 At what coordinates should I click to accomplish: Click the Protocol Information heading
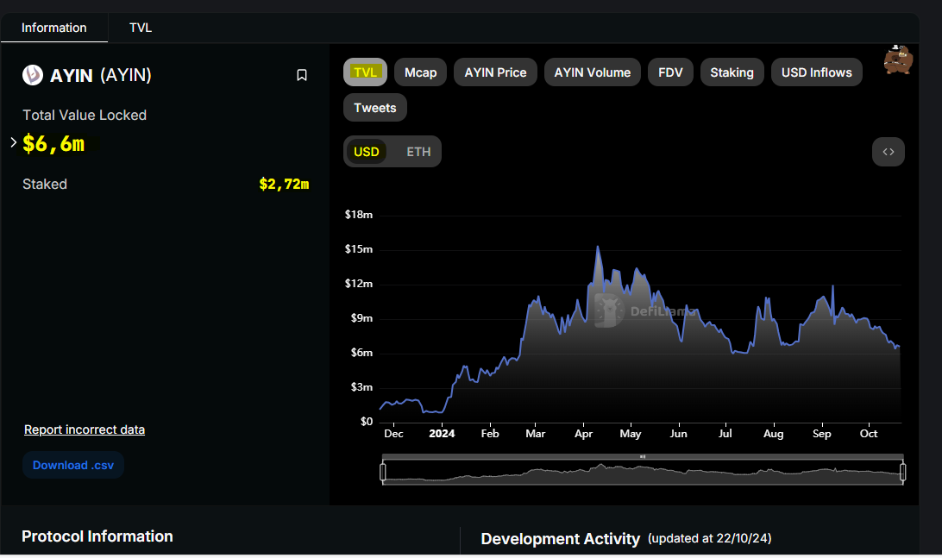tap(97, 536)
